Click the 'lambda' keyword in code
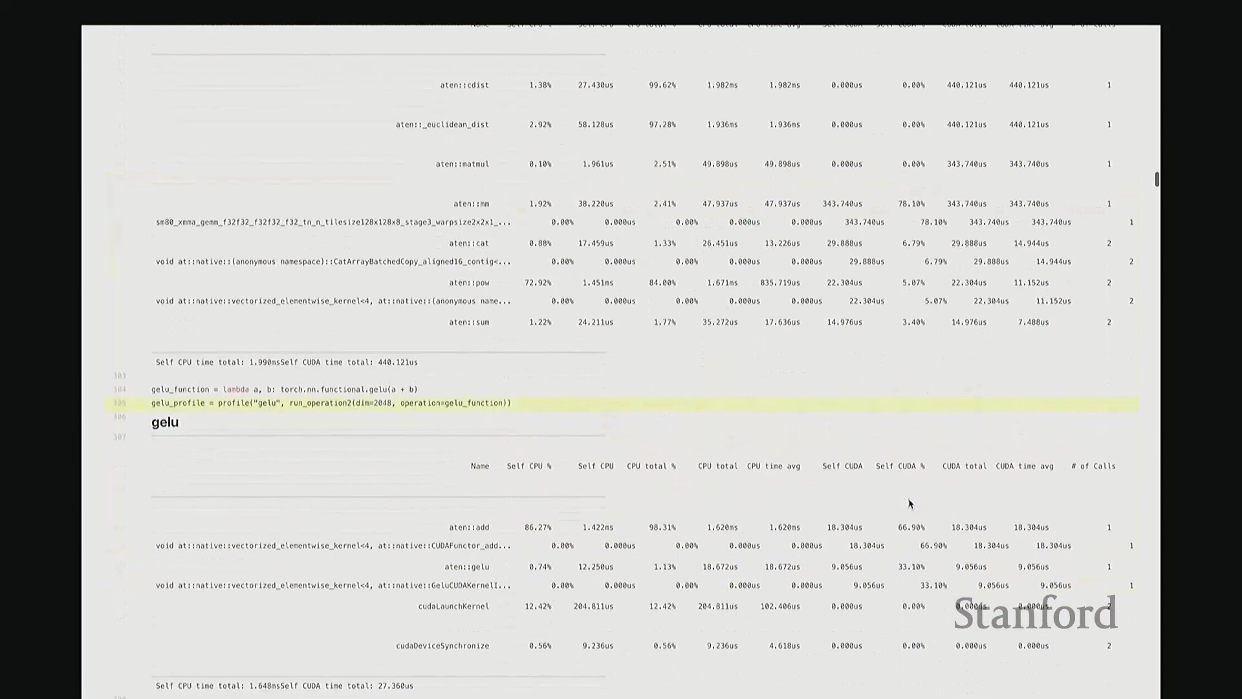The width and height of the screenshot is (1242, 699). tap(235, 390)
